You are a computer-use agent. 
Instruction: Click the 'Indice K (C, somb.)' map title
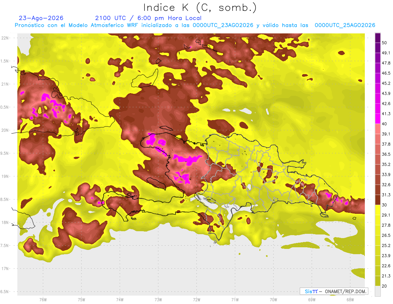click(x=200, y=8)
